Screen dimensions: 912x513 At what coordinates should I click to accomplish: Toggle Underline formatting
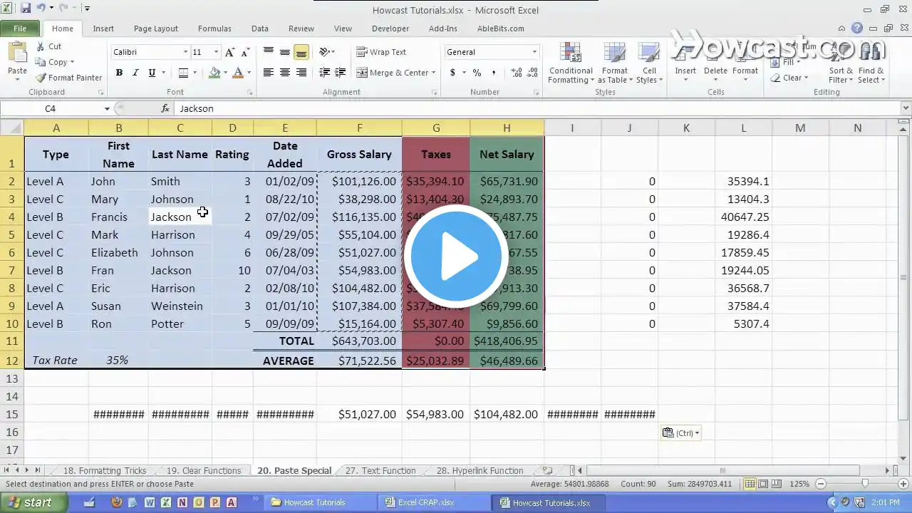tap(152, 73)
